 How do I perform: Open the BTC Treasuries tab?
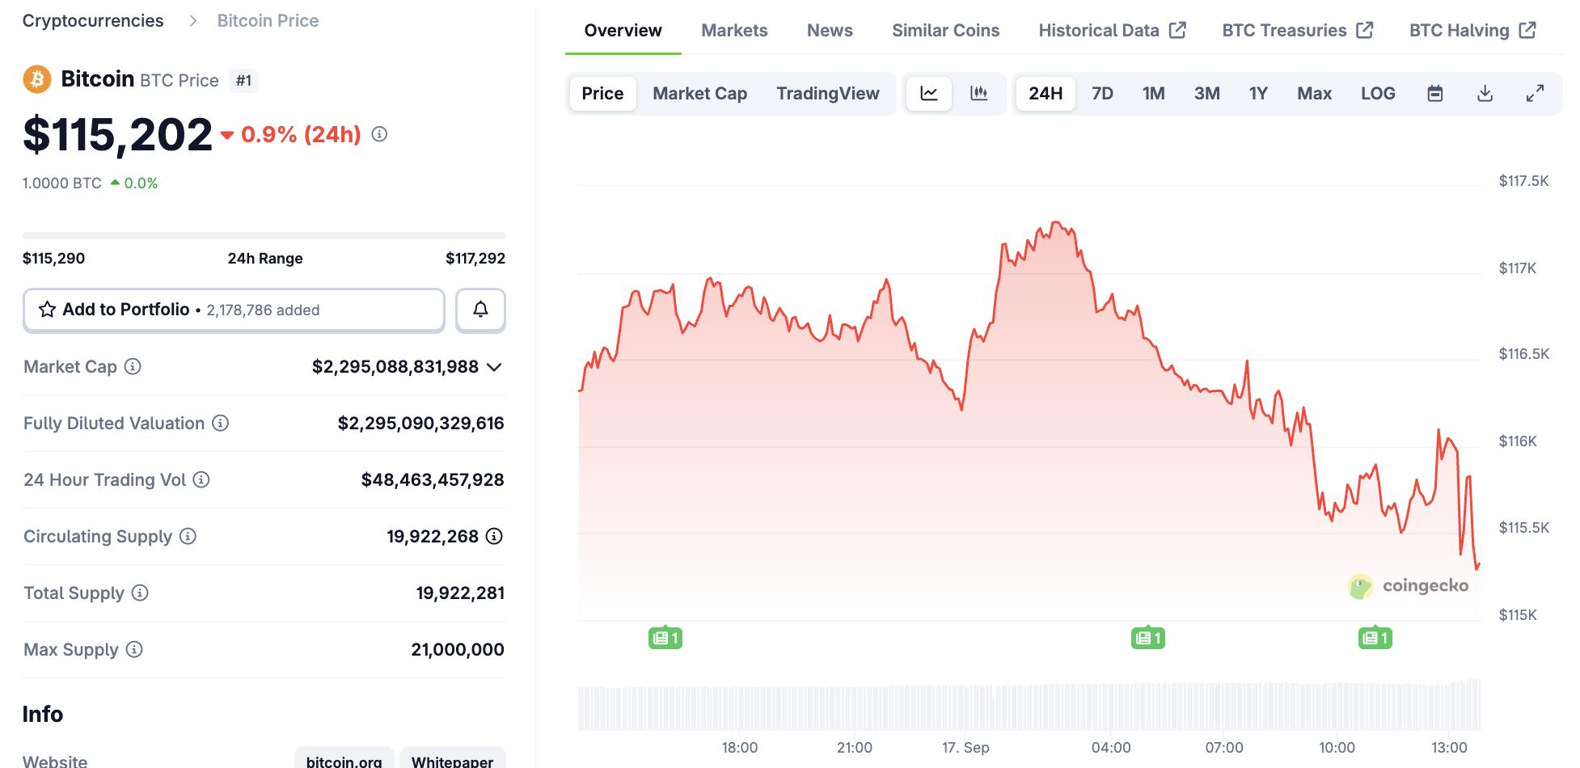click(1298, 31)
